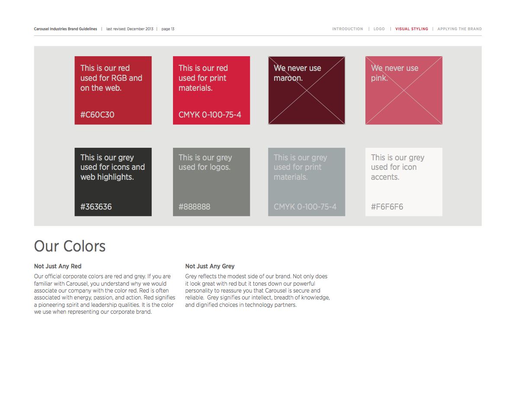Select the VISUAL STYLING tab
The height and width of the screenshot is (398, 515).
[x=412, y=29]
